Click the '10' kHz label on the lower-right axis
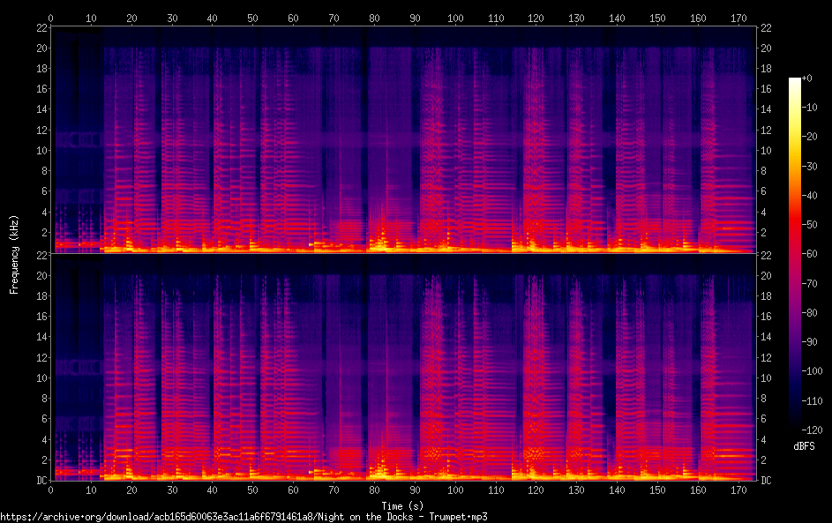Image resolution: width=832 pixels, height=523 pixels. (x=767, y=378)
